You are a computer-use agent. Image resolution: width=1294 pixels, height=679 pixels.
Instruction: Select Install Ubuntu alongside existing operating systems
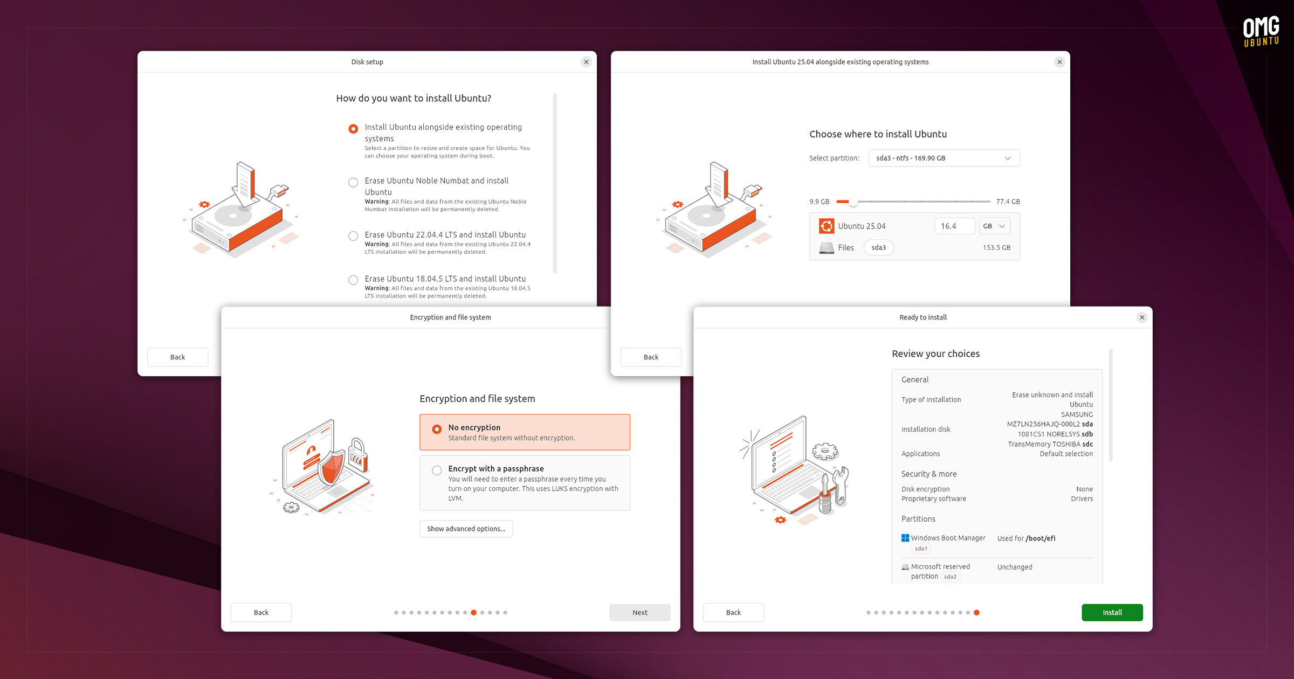353,129
